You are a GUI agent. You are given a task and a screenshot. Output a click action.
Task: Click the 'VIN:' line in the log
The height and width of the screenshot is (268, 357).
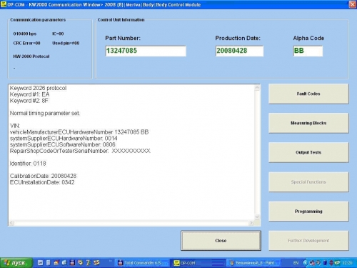[15, 126]
